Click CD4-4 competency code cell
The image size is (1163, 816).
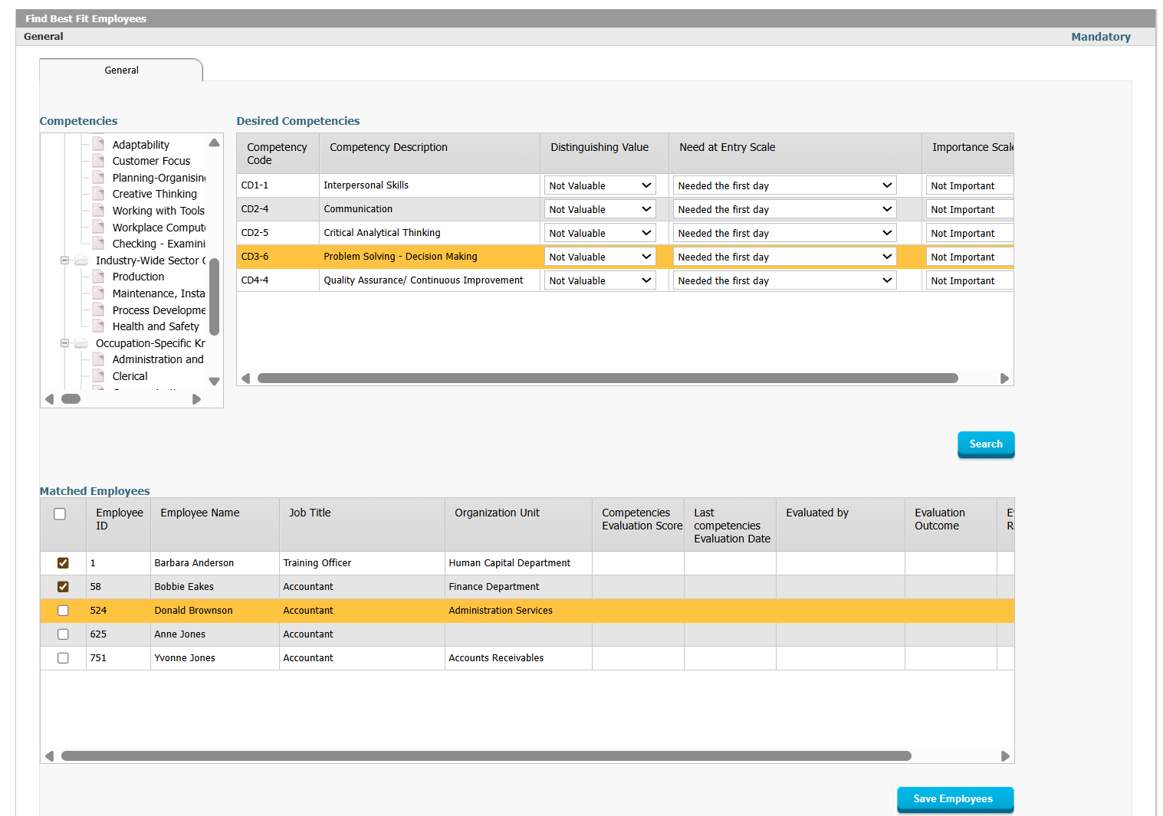click(x=278, y=280)
